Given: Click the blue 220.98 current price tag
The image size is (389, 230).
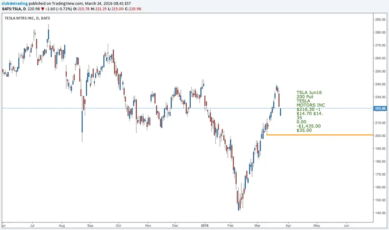Looking at the screenshot, I should (x=380, y=108).
